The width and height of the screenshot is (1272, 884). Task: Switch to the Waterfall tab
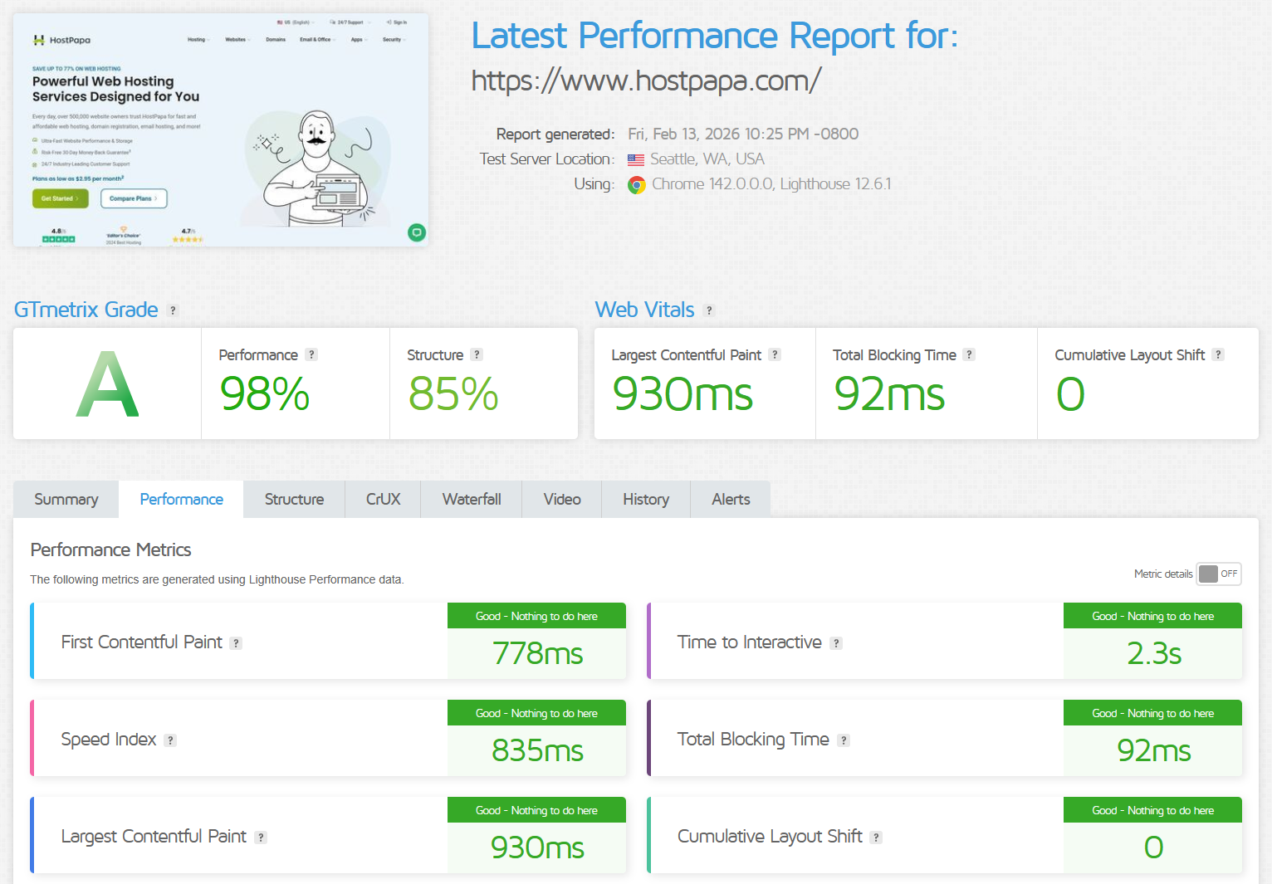click(471, 499)
